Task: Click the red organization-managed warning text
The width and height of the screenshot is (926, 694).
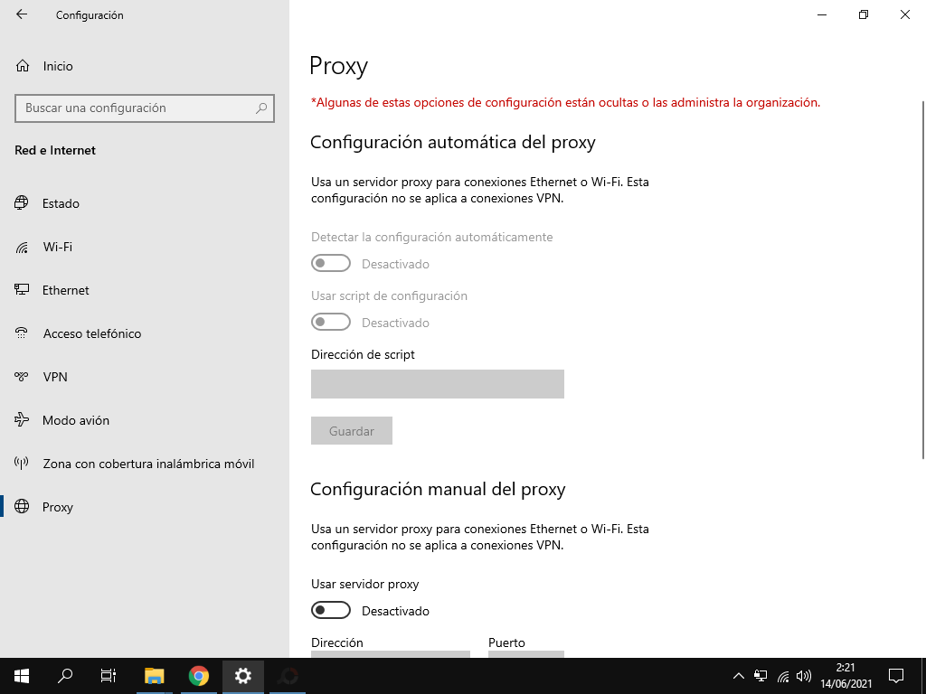Action: pyautogui.click(x=565, y=103)
